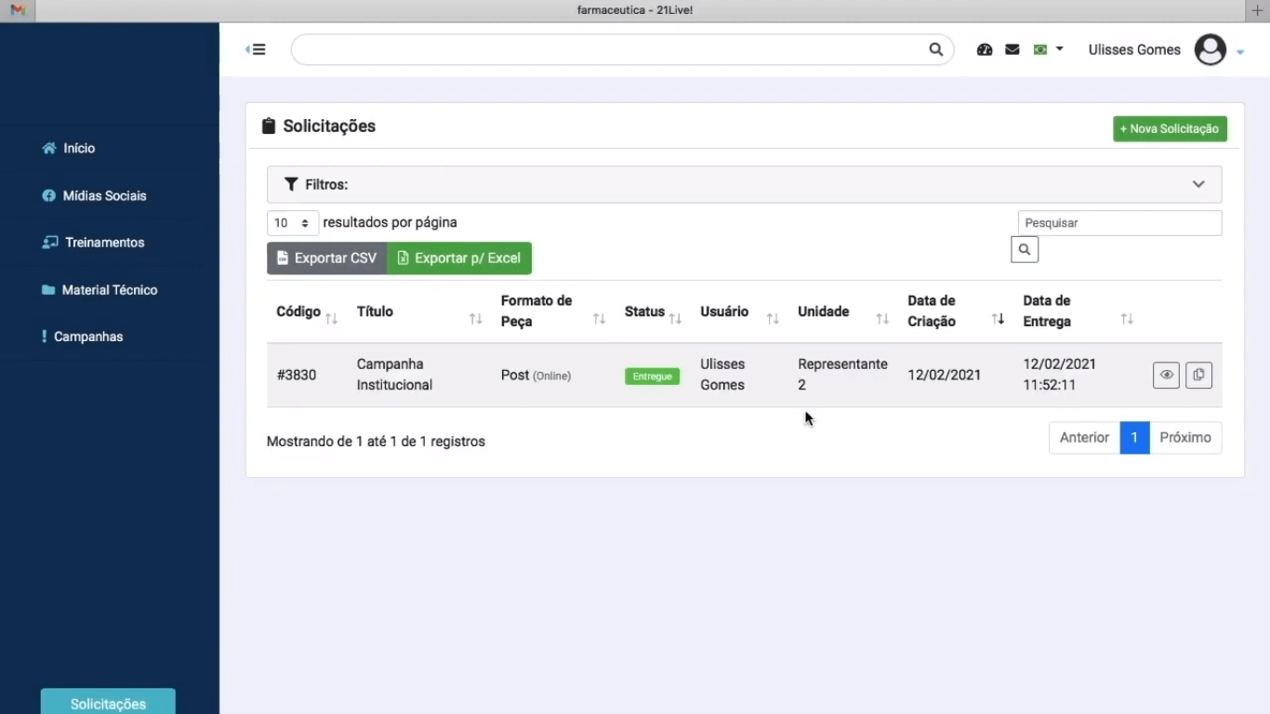1270x714 pixels.
Task: Click the Nova Solicitação button
Action: [x=1170, y=129]
